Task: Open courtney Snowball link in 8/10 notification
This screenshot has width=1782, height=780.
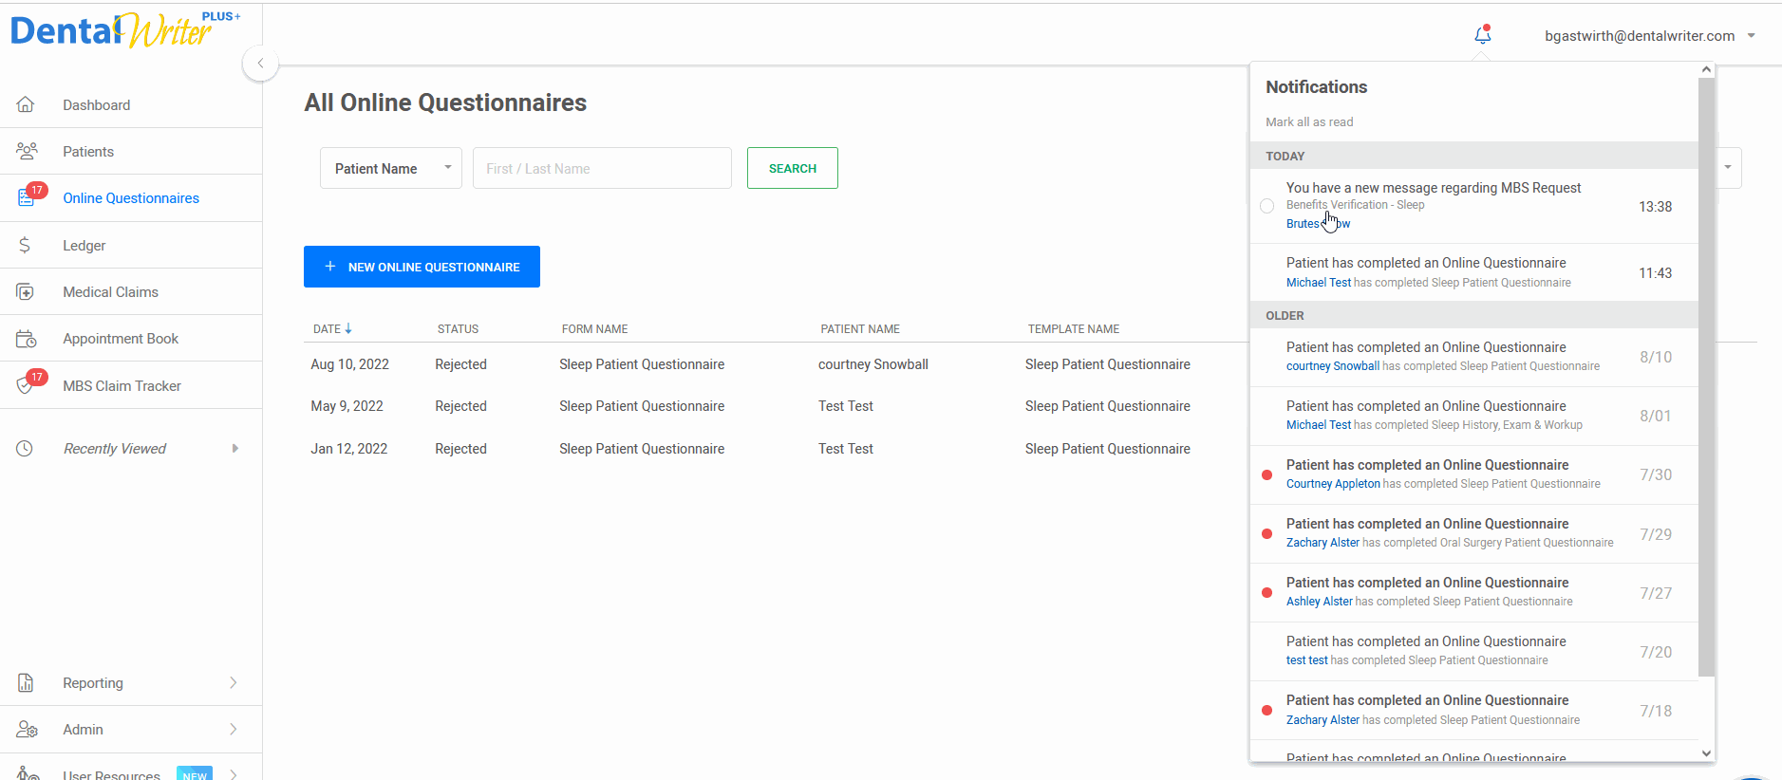Action: point(1333,366)
